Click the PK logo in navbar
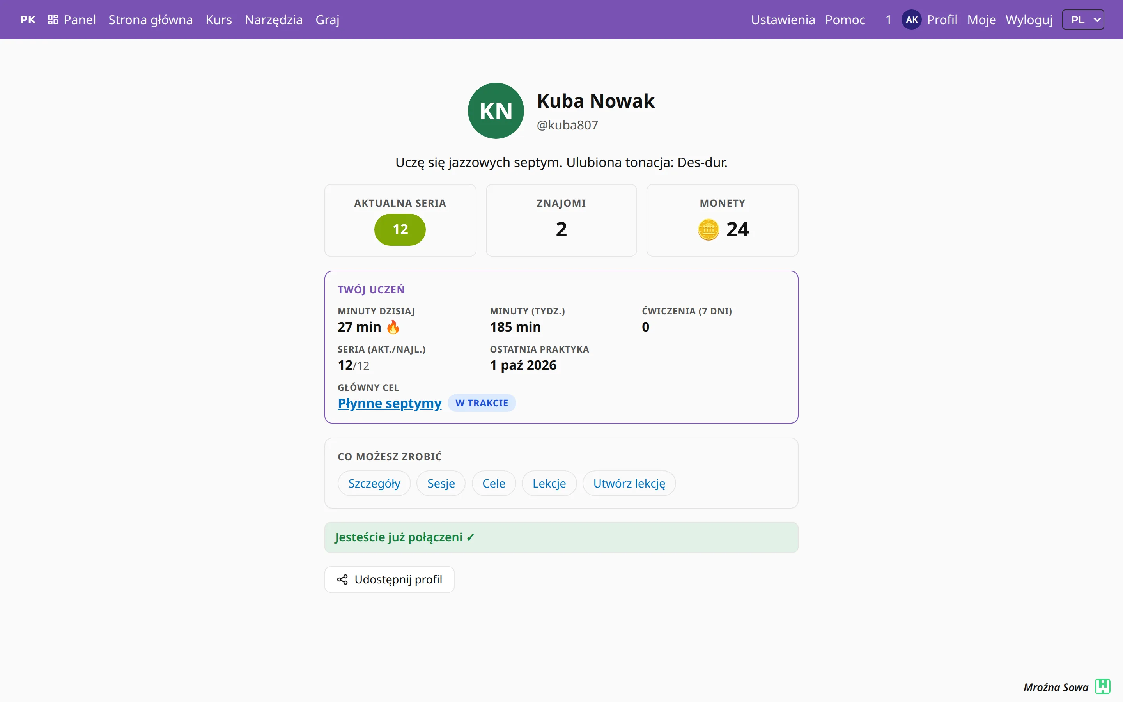The image size is (1123, 702). pos(28,19)
